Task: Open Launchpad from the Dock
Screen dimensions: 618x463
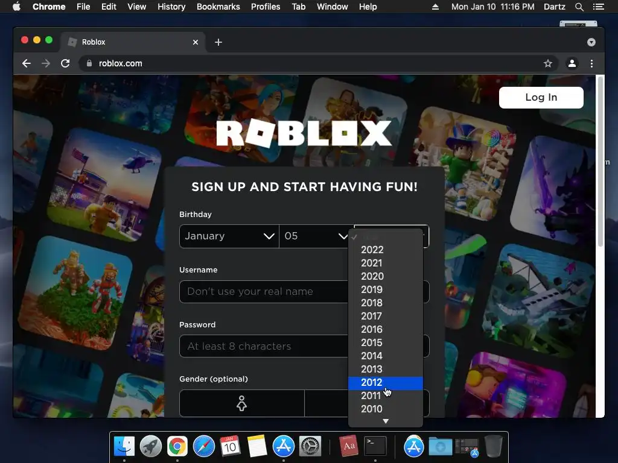Action: tap(150, 446)
